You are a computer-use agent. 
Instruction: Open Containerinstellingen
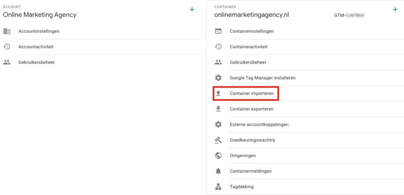[x=252, y=31]
